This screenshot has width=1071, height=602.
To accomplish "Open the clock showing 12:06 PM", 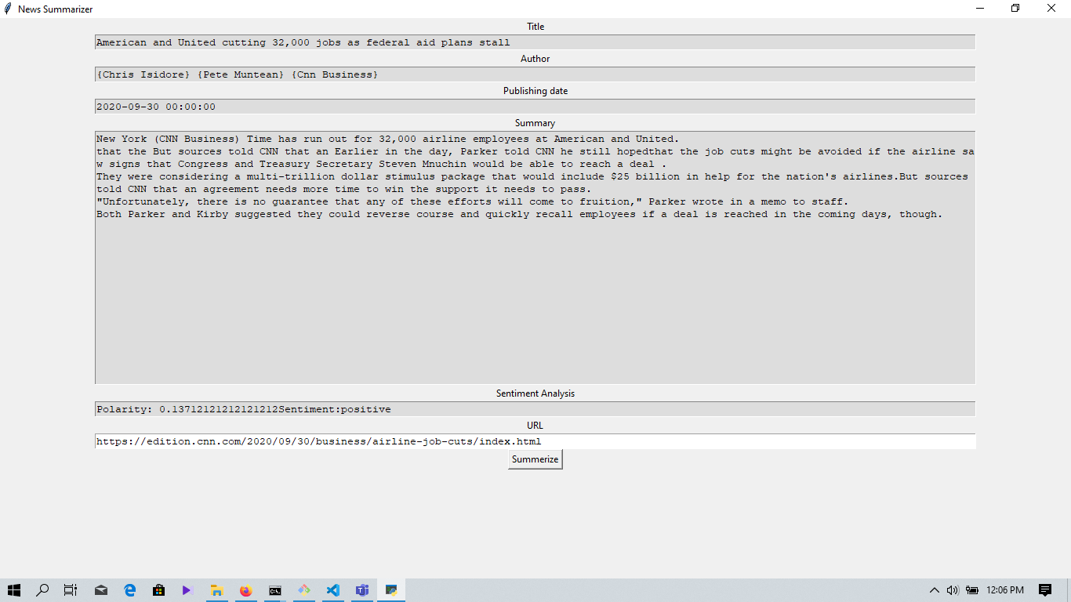I will point(1005,590).
